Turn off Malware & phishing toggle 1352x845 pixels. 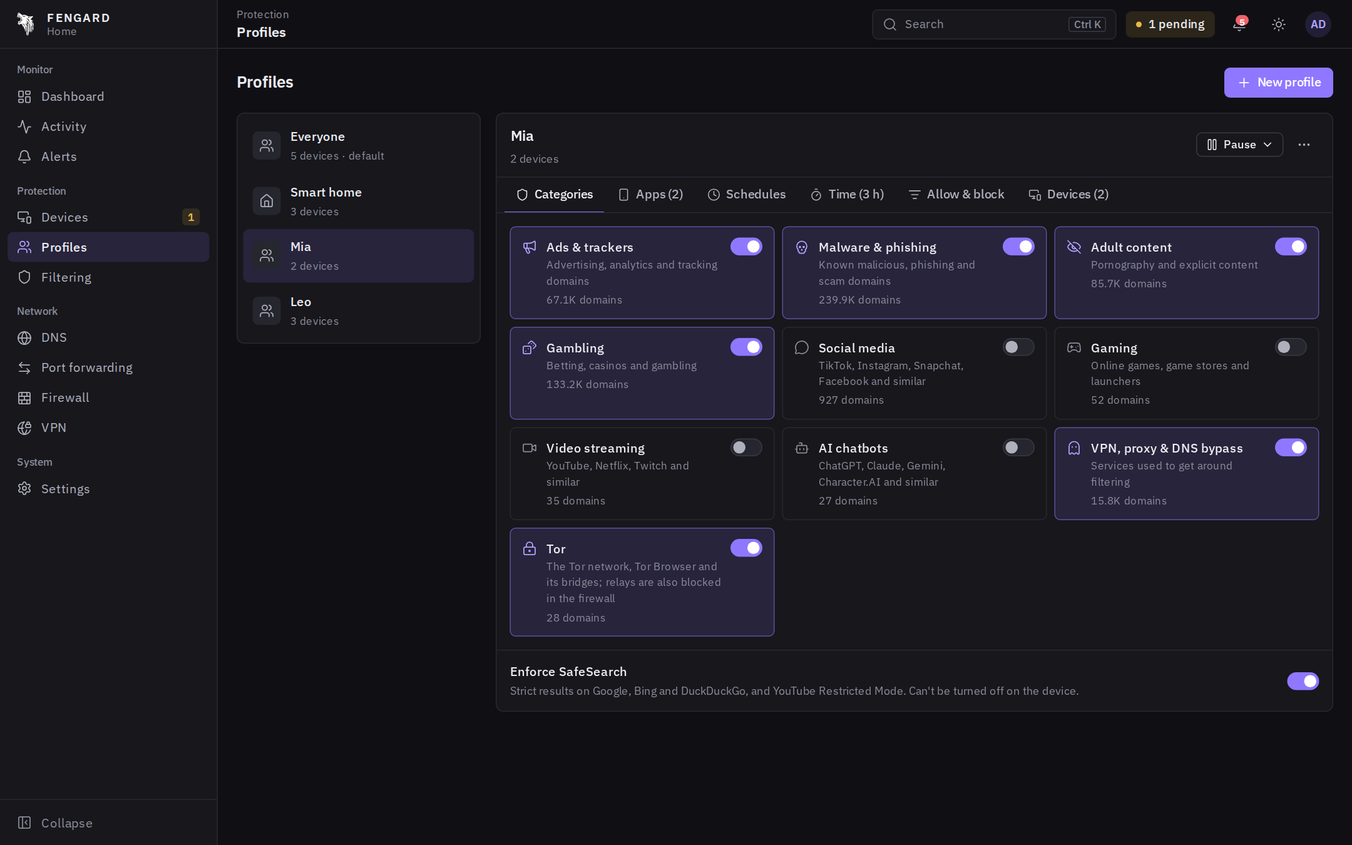click(1018, 247)
